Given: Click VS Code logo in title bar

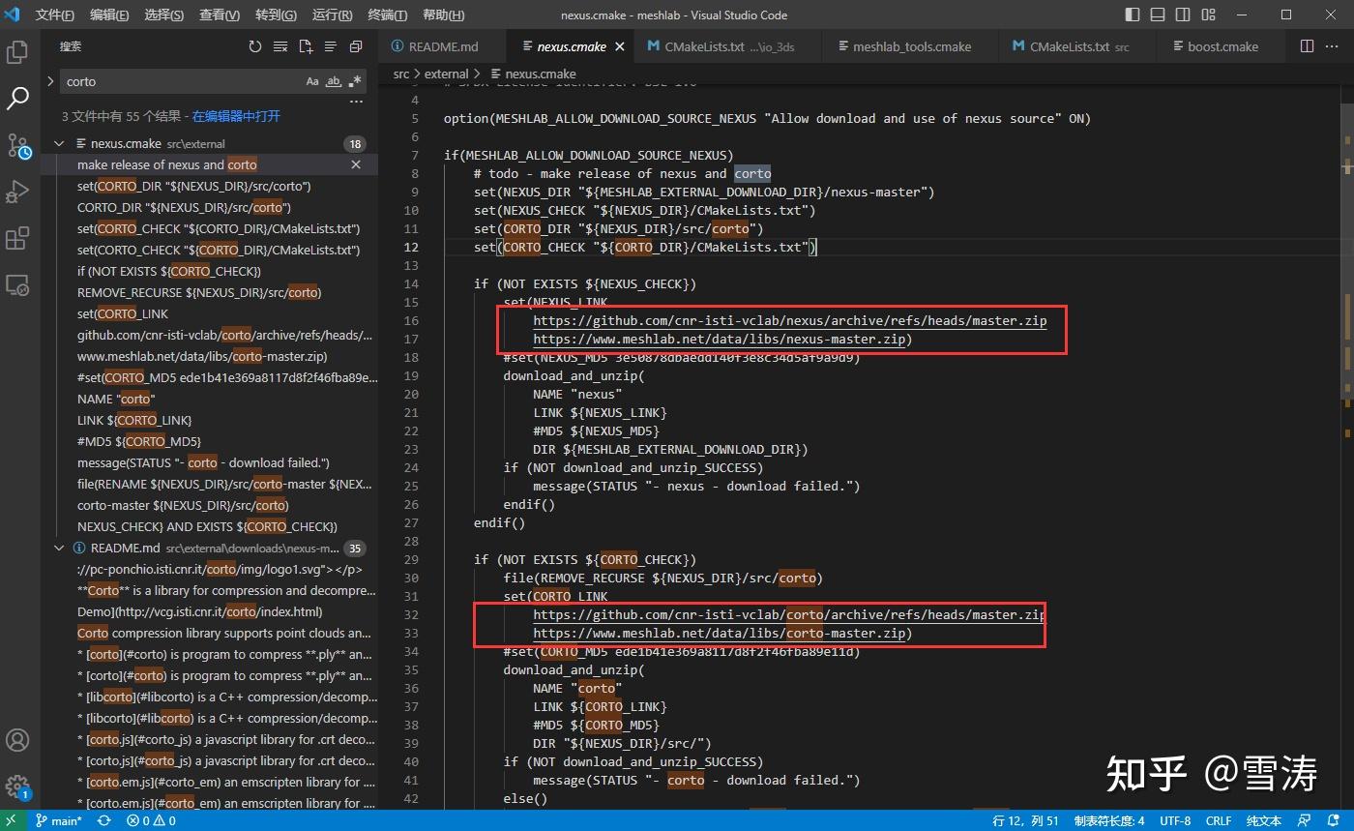Looking at the screenshot, I should tap(13, 15).
